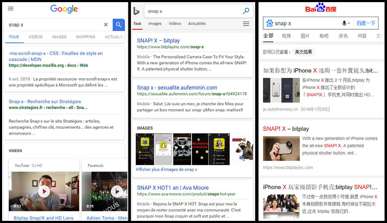Open Baidu 贴吧 tab
Screen dimensions: 387x223
[x=324, y=36]
